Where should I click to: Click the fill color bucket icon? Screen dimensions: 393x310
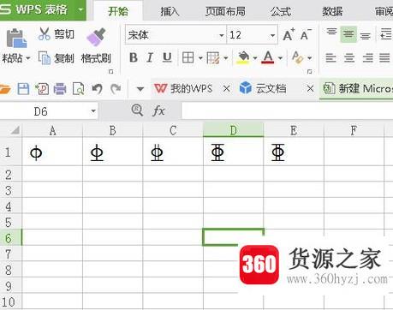point(243,57)
